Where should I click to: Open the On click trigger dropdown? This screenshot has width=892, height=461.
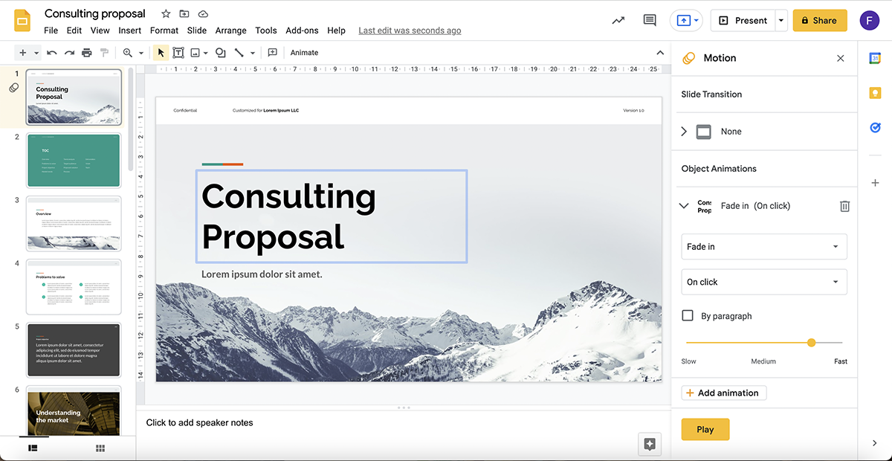coord(763,283)
